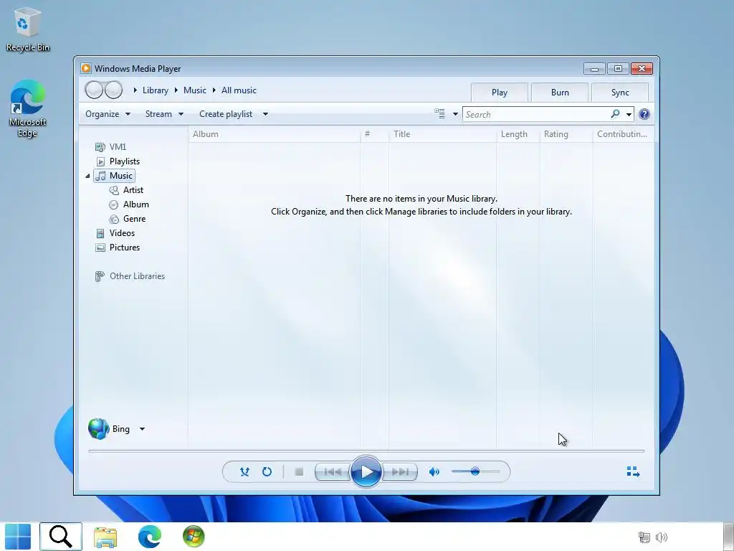The height and width of the screenshot is (551, 734).
Task: Skip to the previous track
Action: (333, 472)
